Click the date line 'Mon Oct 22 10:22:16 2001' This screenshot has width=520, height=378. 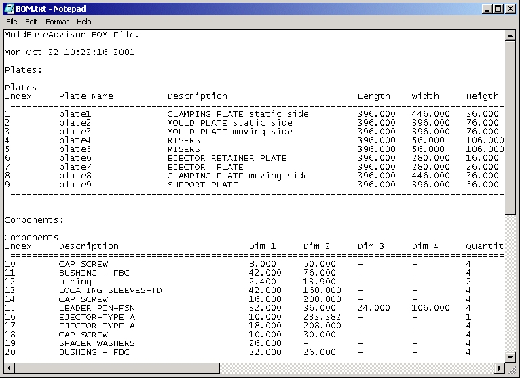point(69,52)
